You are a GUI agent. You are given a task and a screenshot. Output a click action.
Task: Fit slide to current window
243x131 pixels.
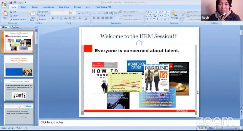(x=241, y=128)
